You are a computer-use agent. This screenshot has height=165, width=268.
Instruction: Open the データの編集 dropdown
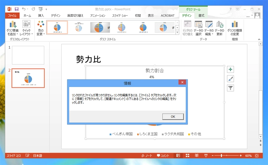[x=209, y=28]
